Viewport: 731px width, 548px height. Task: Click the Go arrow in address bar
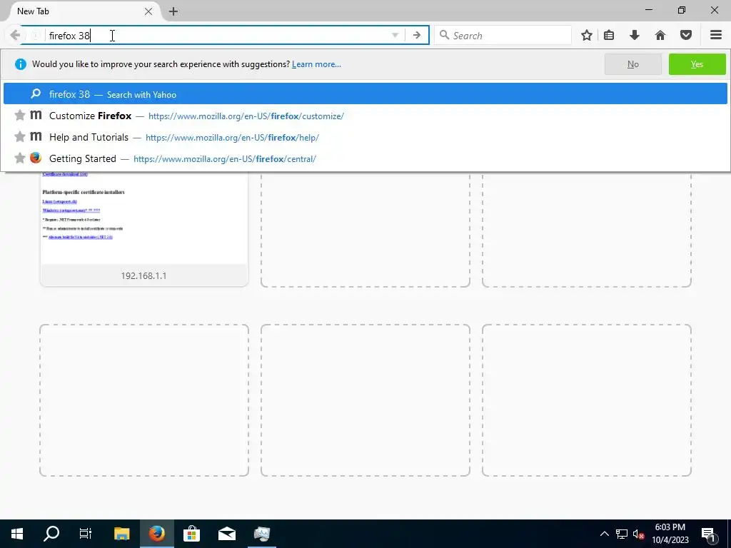click(417, 36)
